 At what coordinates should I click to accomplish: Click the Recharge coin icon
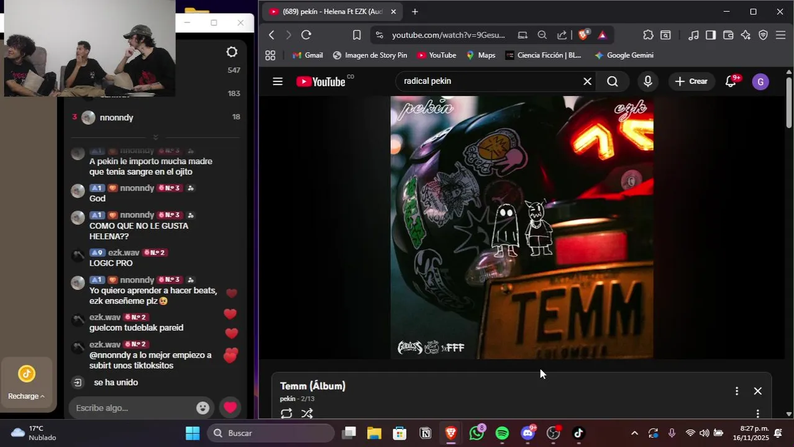(x=26, y=374)
